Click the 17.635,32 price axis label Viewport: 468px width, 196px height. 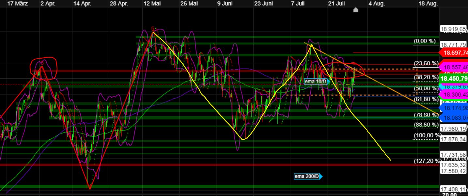pyautogui.click(x=453, y=165)
